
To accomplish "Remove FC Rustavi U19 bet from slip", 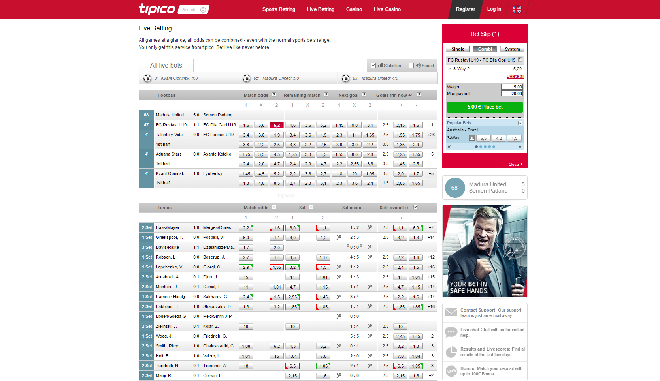I will tap(520, 60).
